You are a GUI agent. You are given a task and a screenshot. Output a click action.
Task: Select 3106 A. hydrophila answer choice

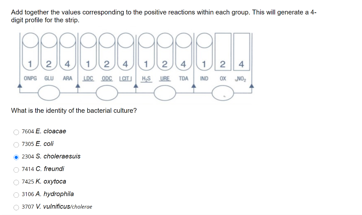pos(16,194)
